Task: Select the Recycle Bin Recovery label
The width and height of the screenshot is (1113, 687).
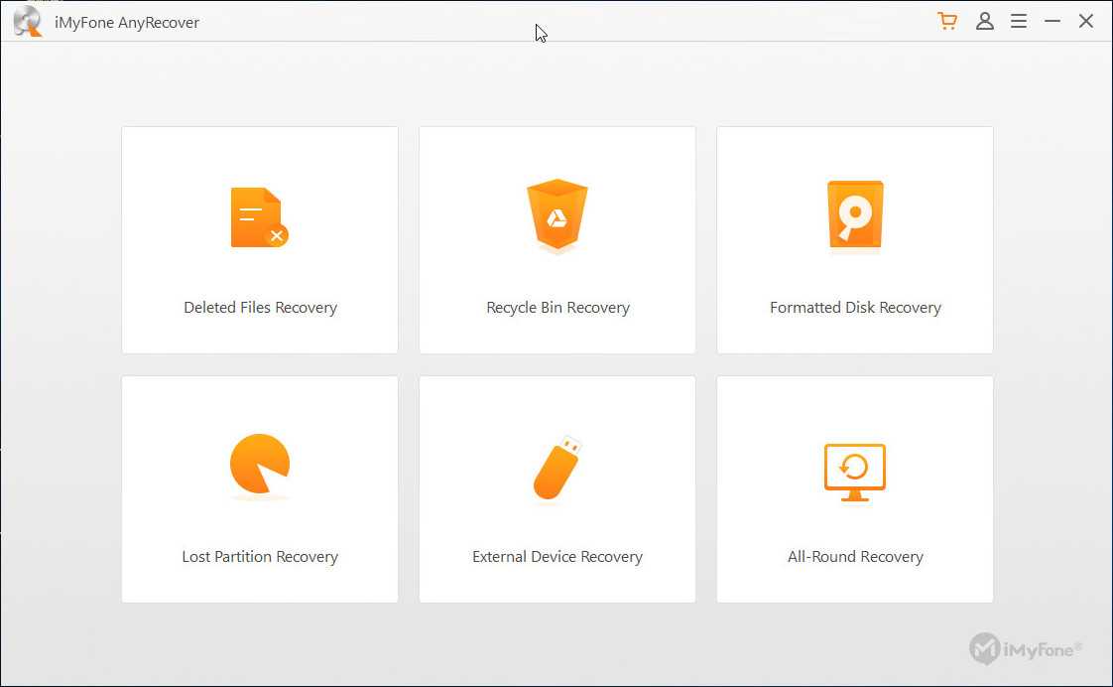Action: click(557, 308)
